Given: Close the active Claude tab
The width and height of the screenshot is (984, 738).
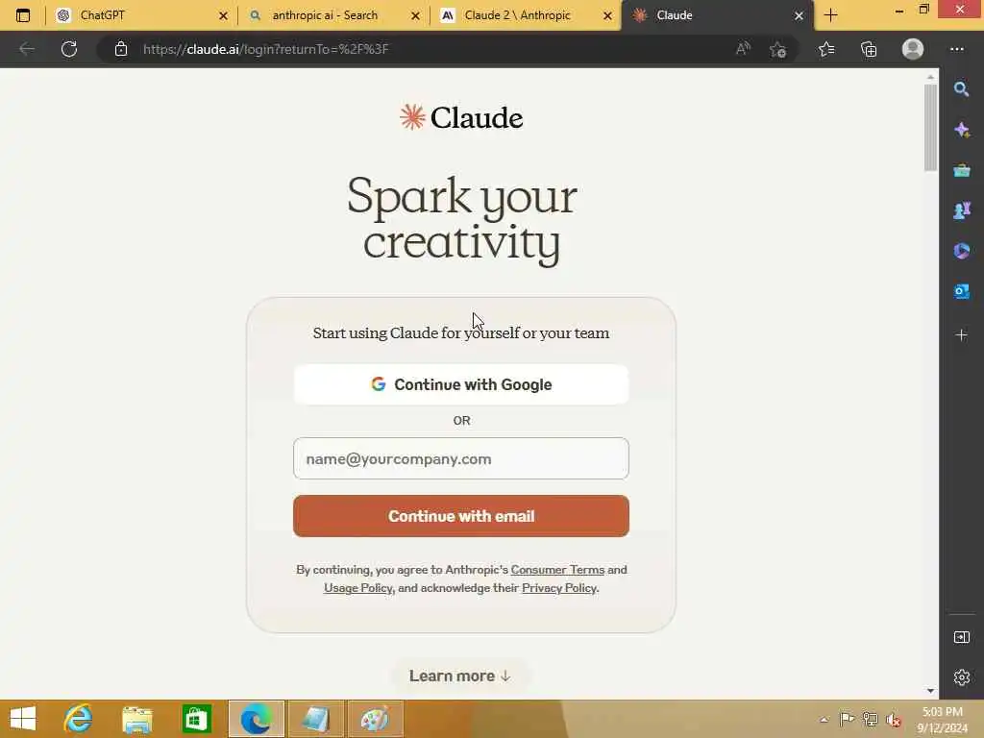Looking at the screenshot, I should 799,15.
